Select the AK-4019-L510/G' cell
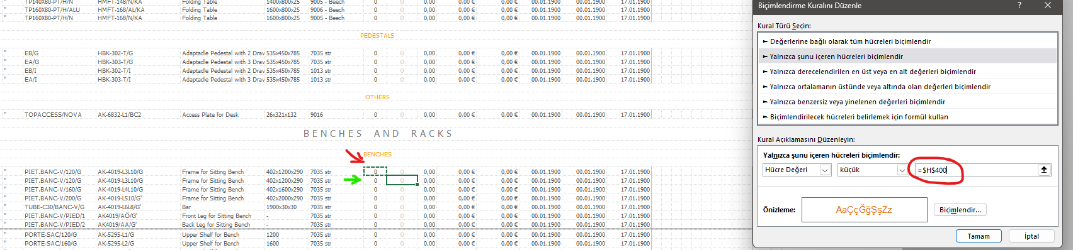 click(x=120, y=198)
